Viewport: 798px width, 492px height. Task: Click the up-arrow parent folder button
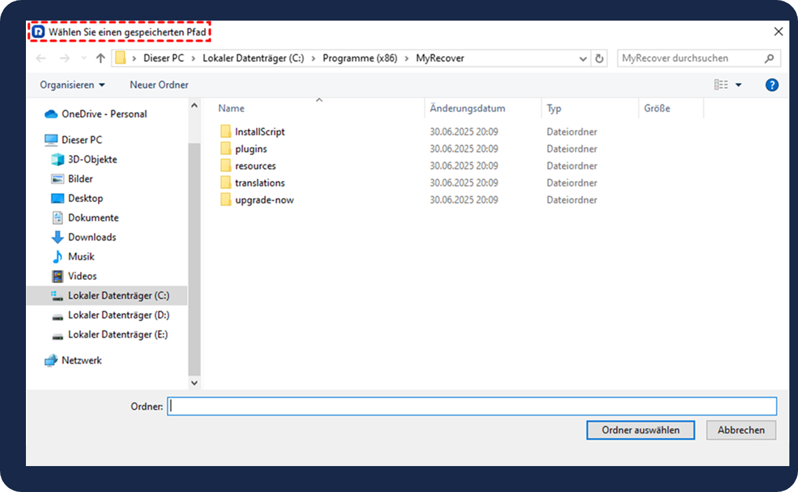click(100, 59)
